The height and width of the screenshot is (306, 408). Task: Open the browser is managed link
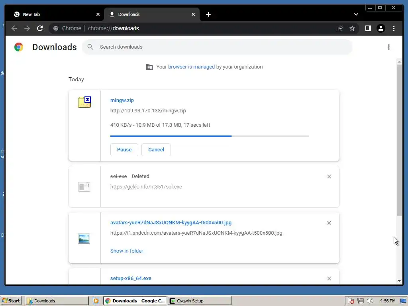tap(192, 67)
